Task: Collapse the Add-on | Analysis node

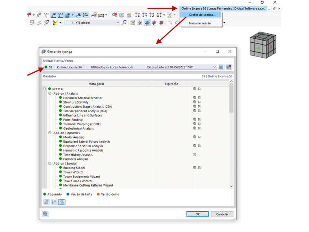Action: click(x=50, y=93)
